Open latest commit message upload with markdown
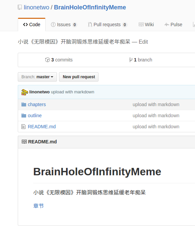This screenshot has width=195, height=228. (73, 92)
